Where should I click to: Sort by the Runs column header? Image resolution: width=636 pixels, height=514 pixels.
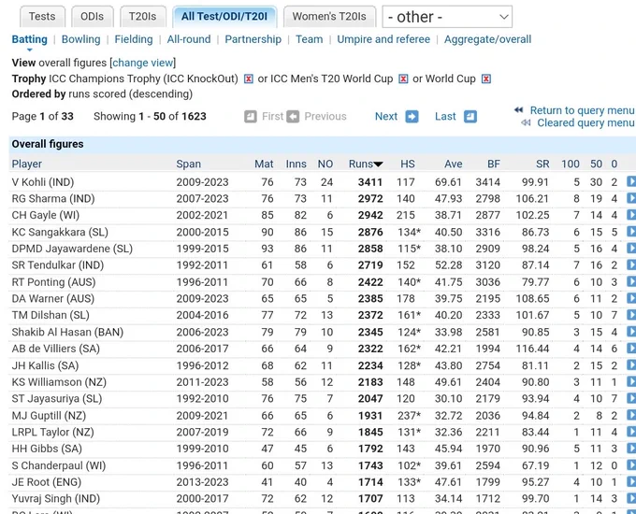366,164
